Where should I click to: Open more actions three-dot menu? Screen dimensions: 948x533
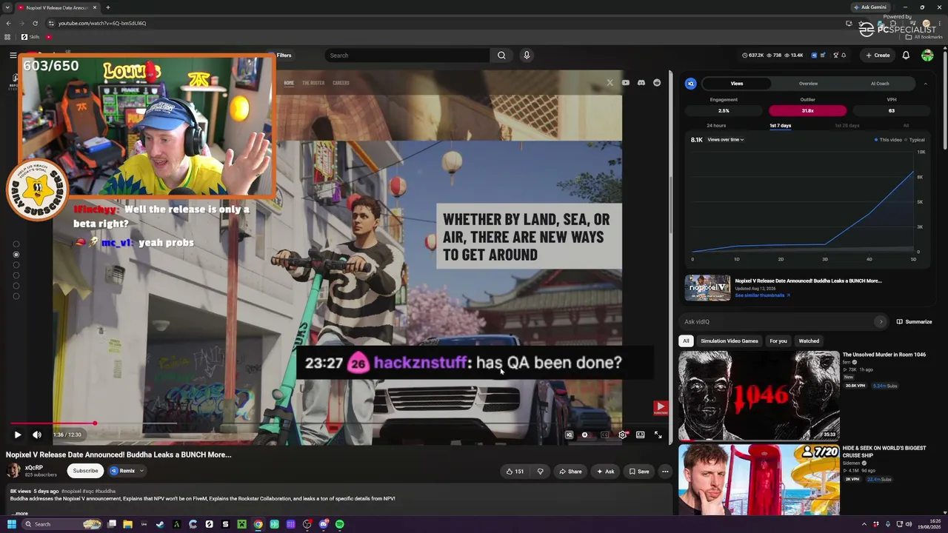pyautogui.click(x=665, y=472)
